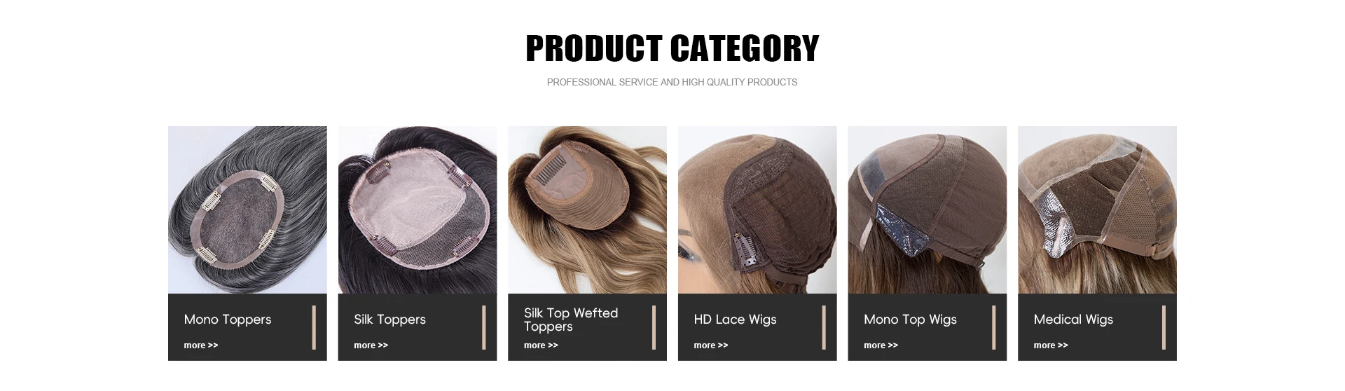The width and height of the screenshot is (1345, 391).
Task: Open the Silk Top Wefted Toppers image
Action: pos(587,210)
